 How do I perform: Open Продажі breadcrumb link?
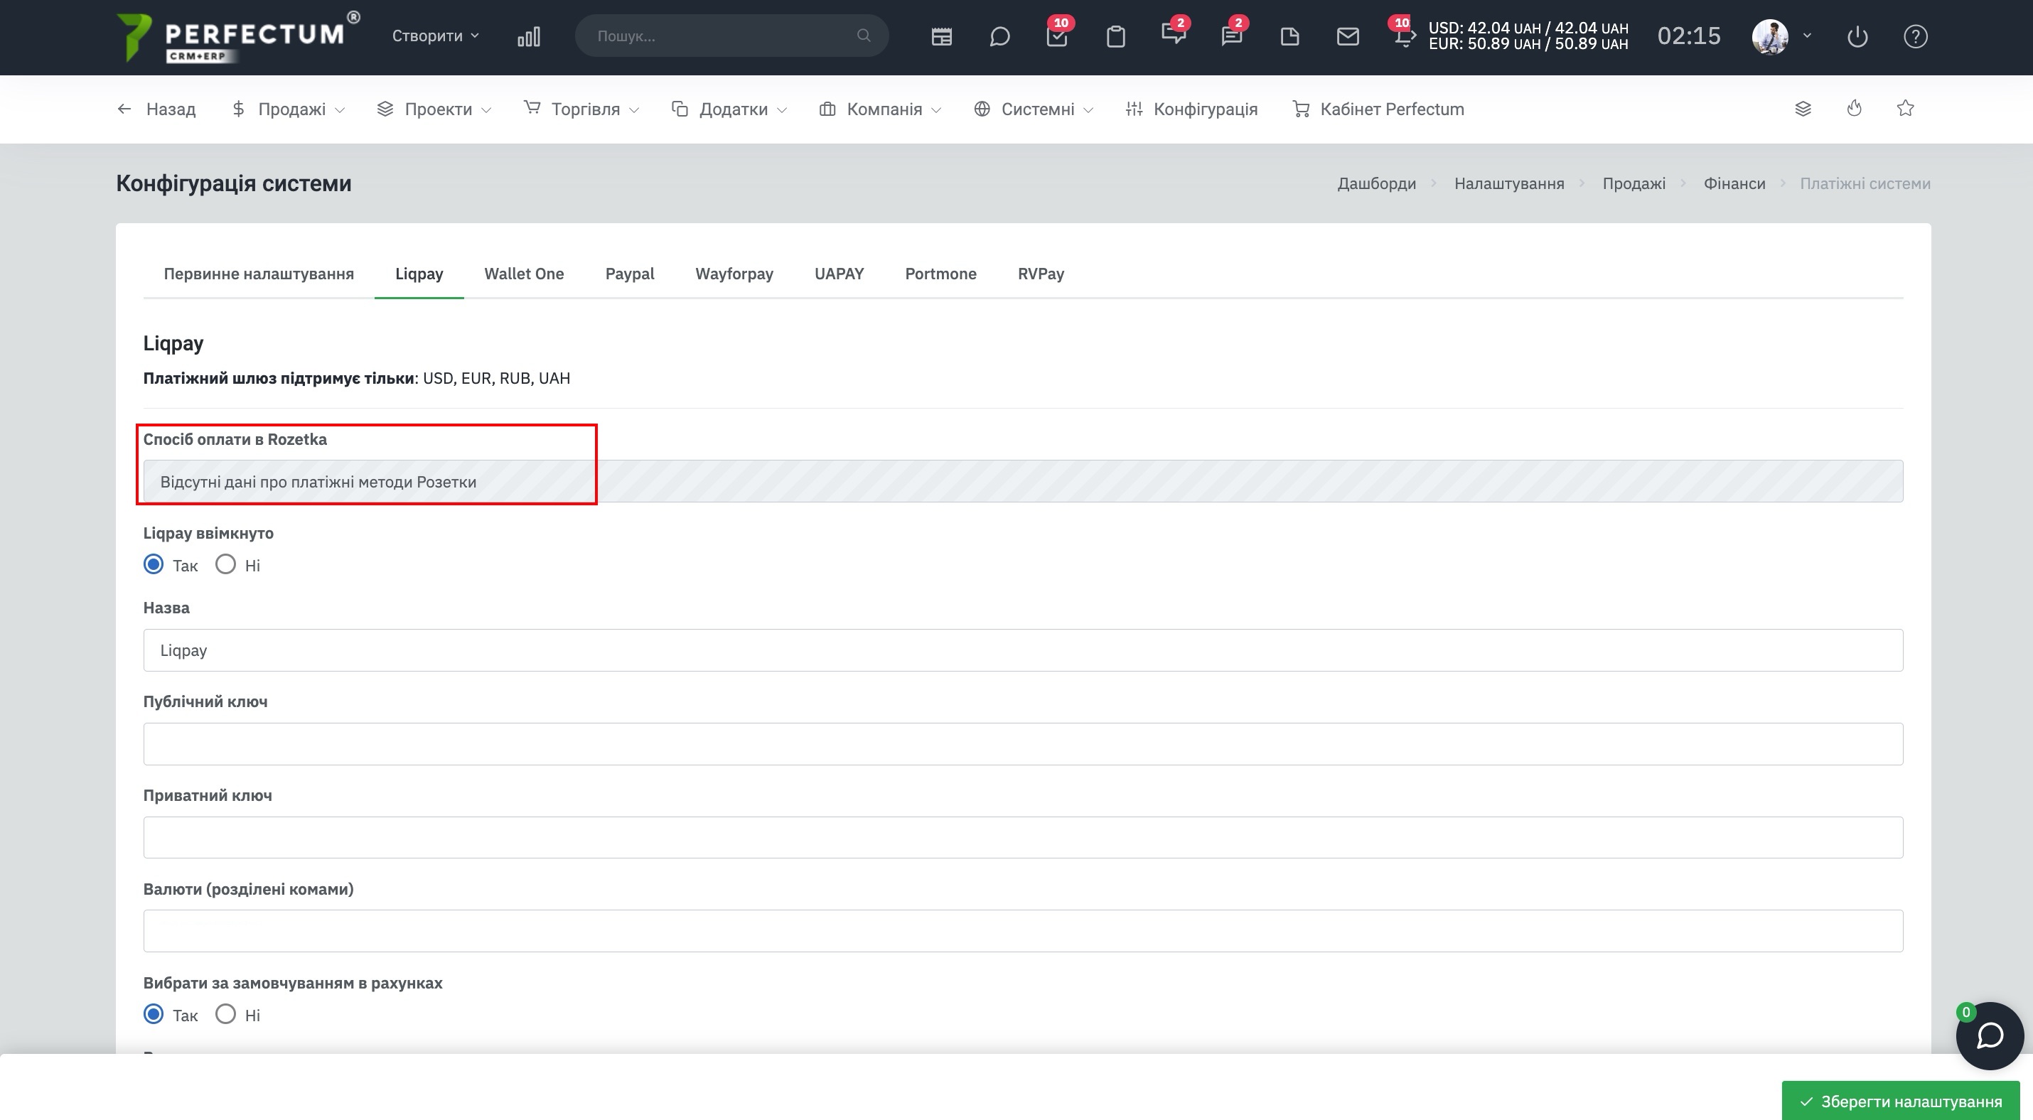(x=1634, y=183)
